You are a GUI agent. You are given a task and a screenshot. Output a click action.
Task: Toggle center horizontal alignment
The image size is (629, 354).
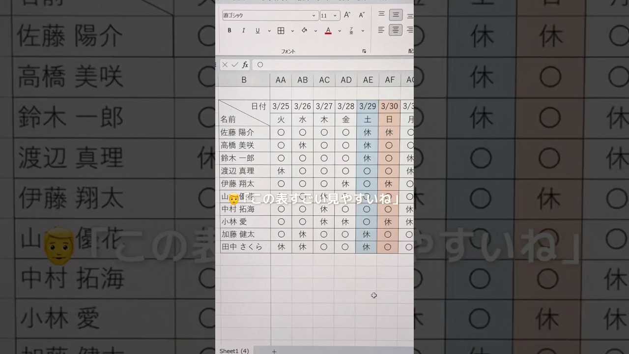[396, 30]
